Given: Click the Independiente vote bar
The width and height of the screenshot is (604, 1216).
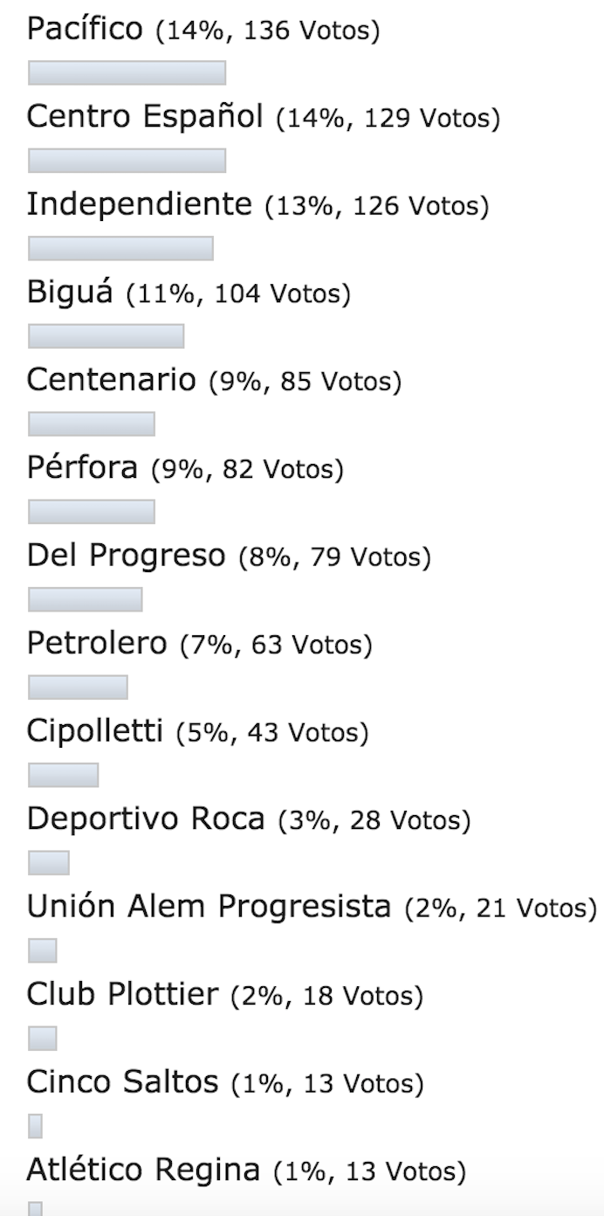Looking at the screenshot, I should click(x=120, y=248).
